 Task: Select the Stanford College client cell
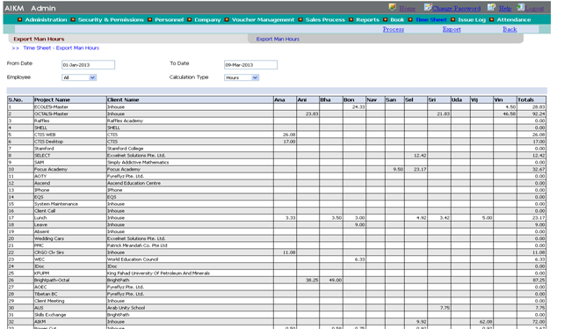(x=190, y=149)
